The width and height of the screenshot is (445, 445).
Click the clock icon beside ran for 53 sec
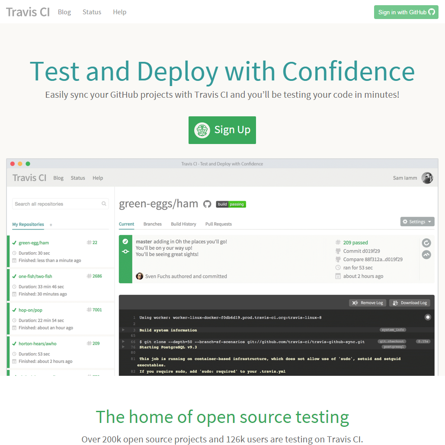coord(338,268)
